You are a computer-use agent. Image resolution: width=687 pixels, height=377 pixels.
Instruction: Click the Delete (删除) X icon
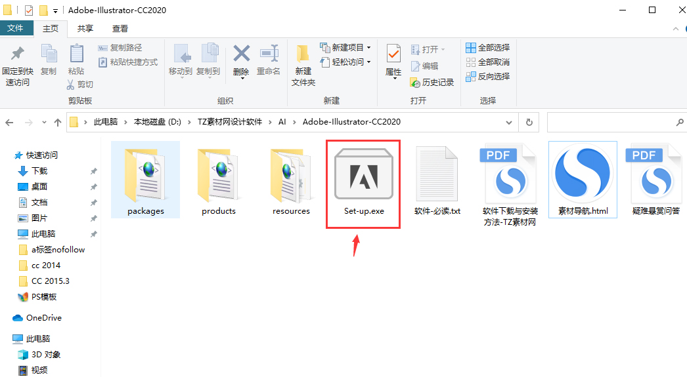[x=241, y=54]
